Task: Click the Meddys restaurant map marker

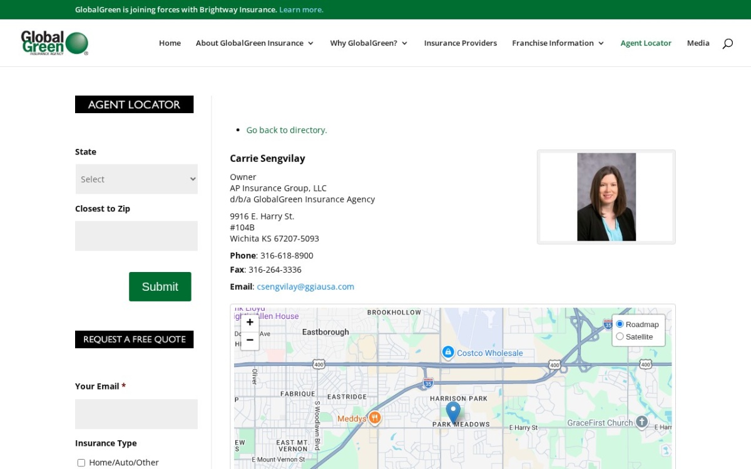Action: pos(374,418)
